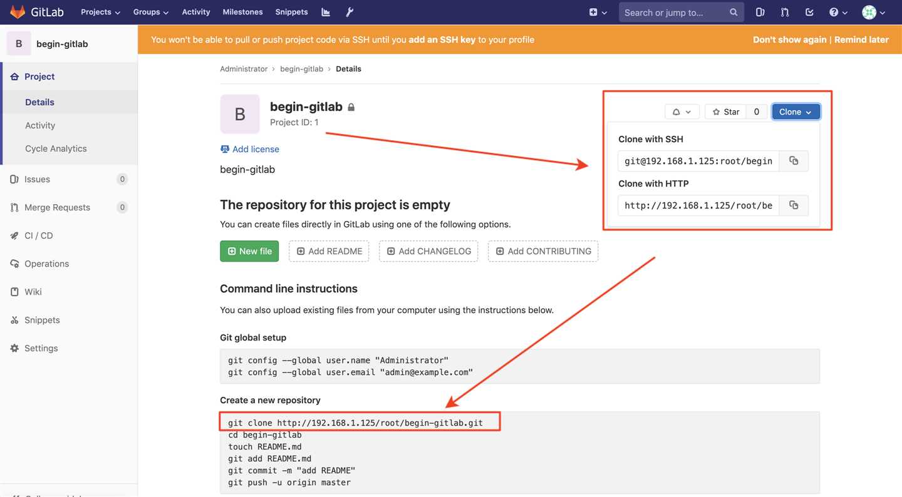Image resolution: width=902 pixels, height=497 pixels.
Task: Copy the SSH clone URL
Action: click(x=794, y=161)
